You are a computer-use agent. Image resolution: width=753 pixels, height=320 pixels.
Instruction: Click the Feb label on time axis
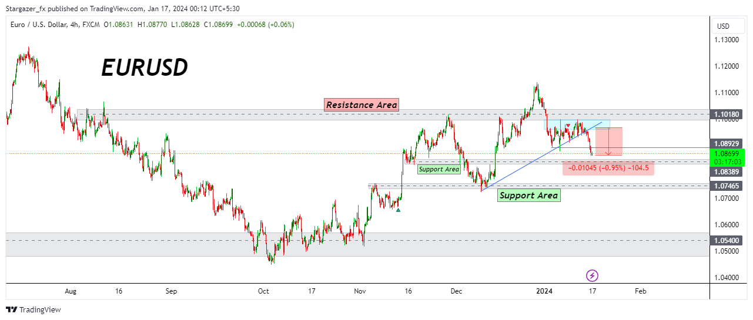pos(641,291)
